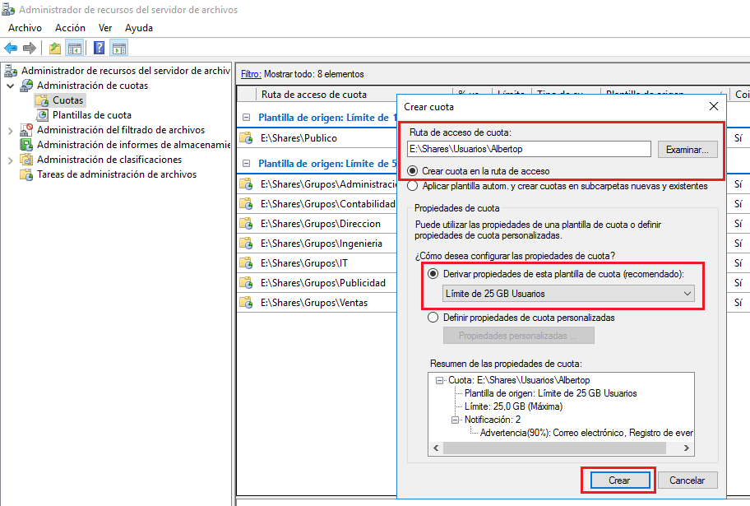750x506 pixels.
Task: Choose 'Aplicar plantilla autom.' radio option
Action: click(414, 186)
